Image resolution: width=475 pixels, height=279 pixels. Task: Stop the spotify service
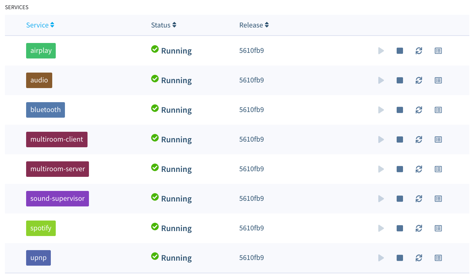click(399, 228)
